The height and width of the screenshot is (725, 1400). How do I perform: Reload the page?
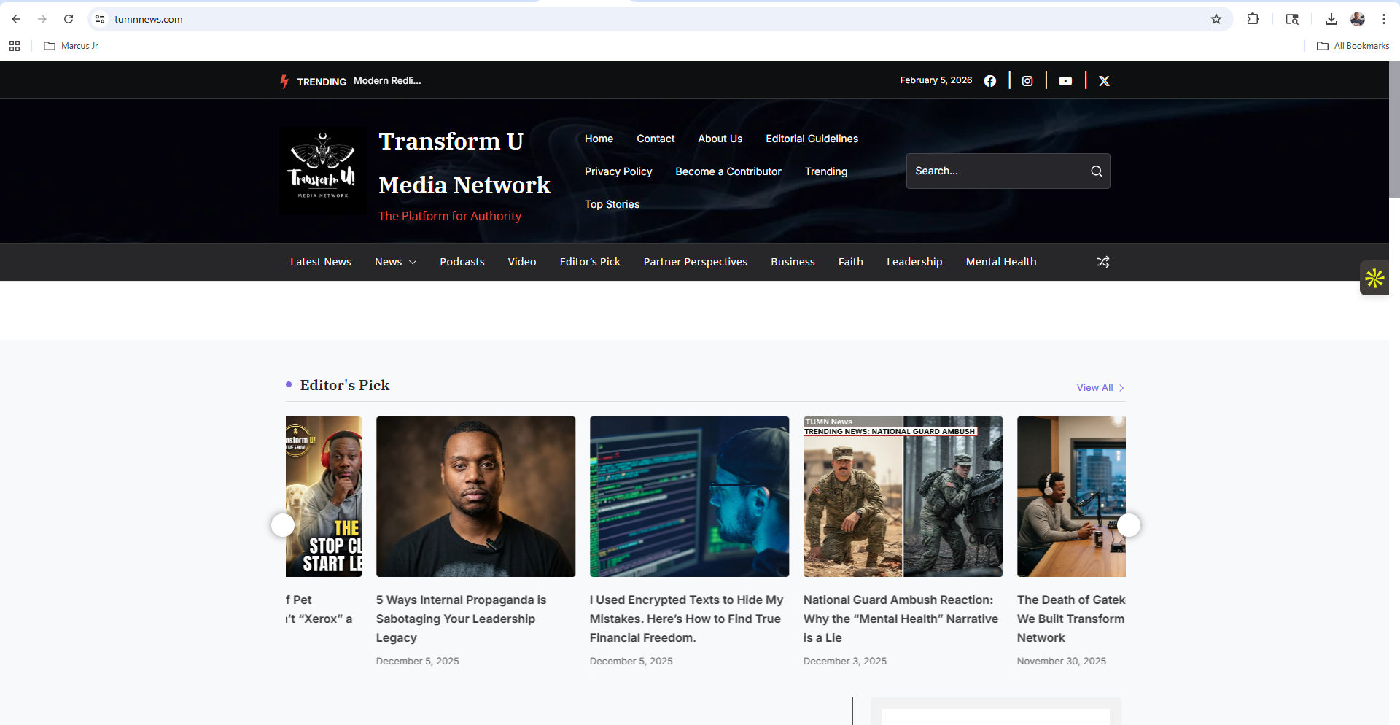(69, 19)
